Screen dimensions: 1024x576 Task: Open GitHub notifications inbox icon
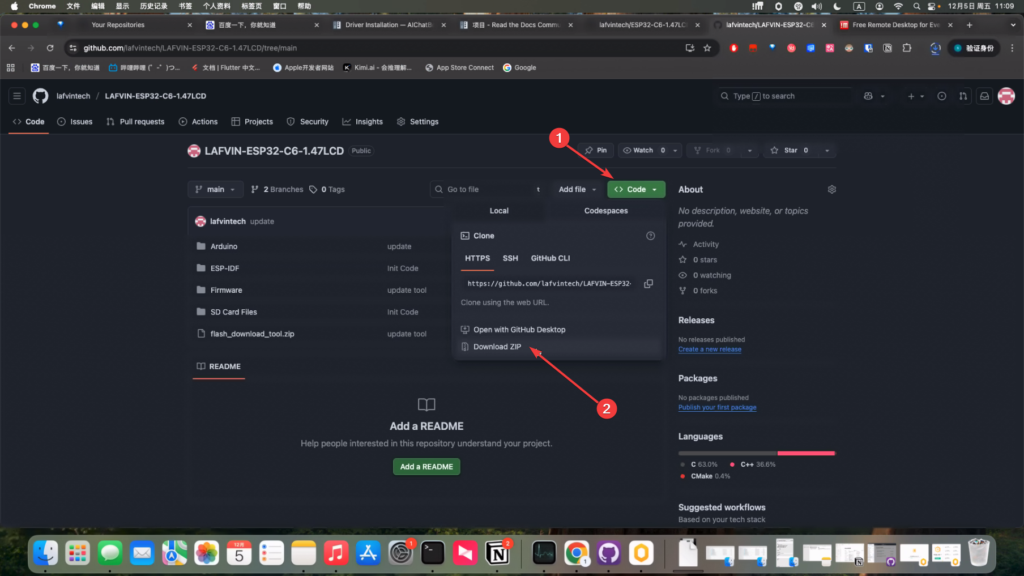point(984,96)
